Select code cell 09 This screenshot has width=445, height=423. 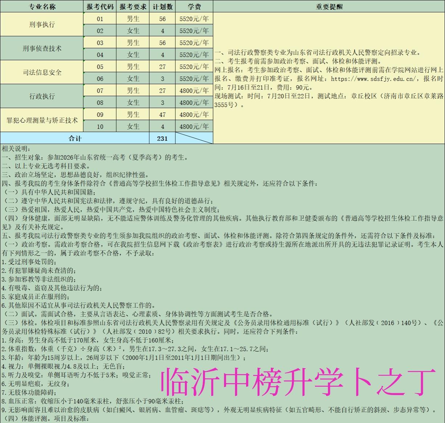tap(100, 115)
